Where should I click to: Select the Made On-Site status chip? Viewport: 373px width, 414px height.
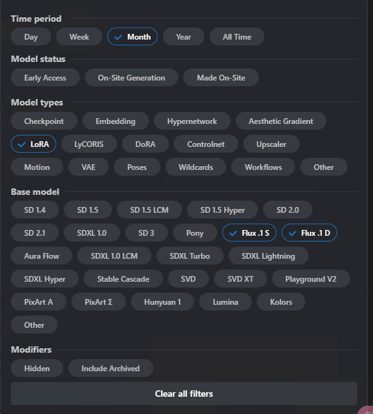tap(221, 78)
